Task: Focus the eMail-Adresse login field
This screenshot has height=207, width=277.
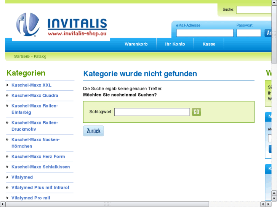Action: coord(205,33)
